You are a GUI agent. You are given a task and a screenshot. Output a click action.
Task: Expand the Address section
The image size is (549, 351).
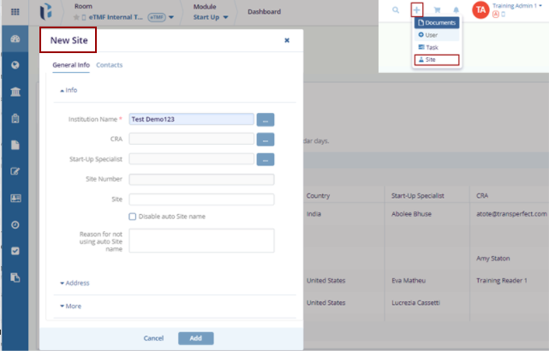pyautogui.click(x=75, y=283)
